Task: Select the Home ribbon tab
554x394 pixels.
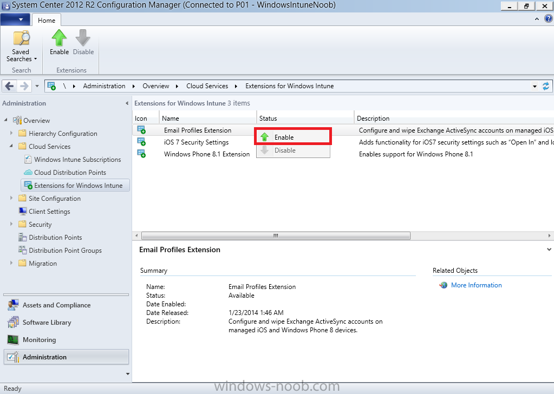Action: (47, 20)
